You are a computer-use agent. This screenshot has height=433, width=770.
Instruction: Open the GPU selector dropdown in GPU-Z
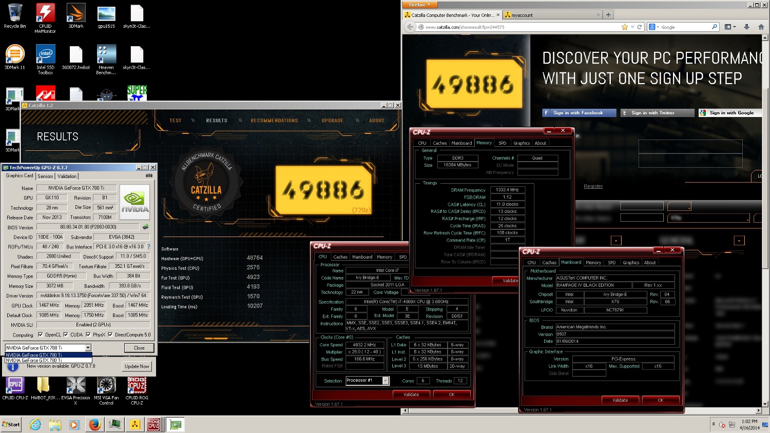click(x=88, y=348)
